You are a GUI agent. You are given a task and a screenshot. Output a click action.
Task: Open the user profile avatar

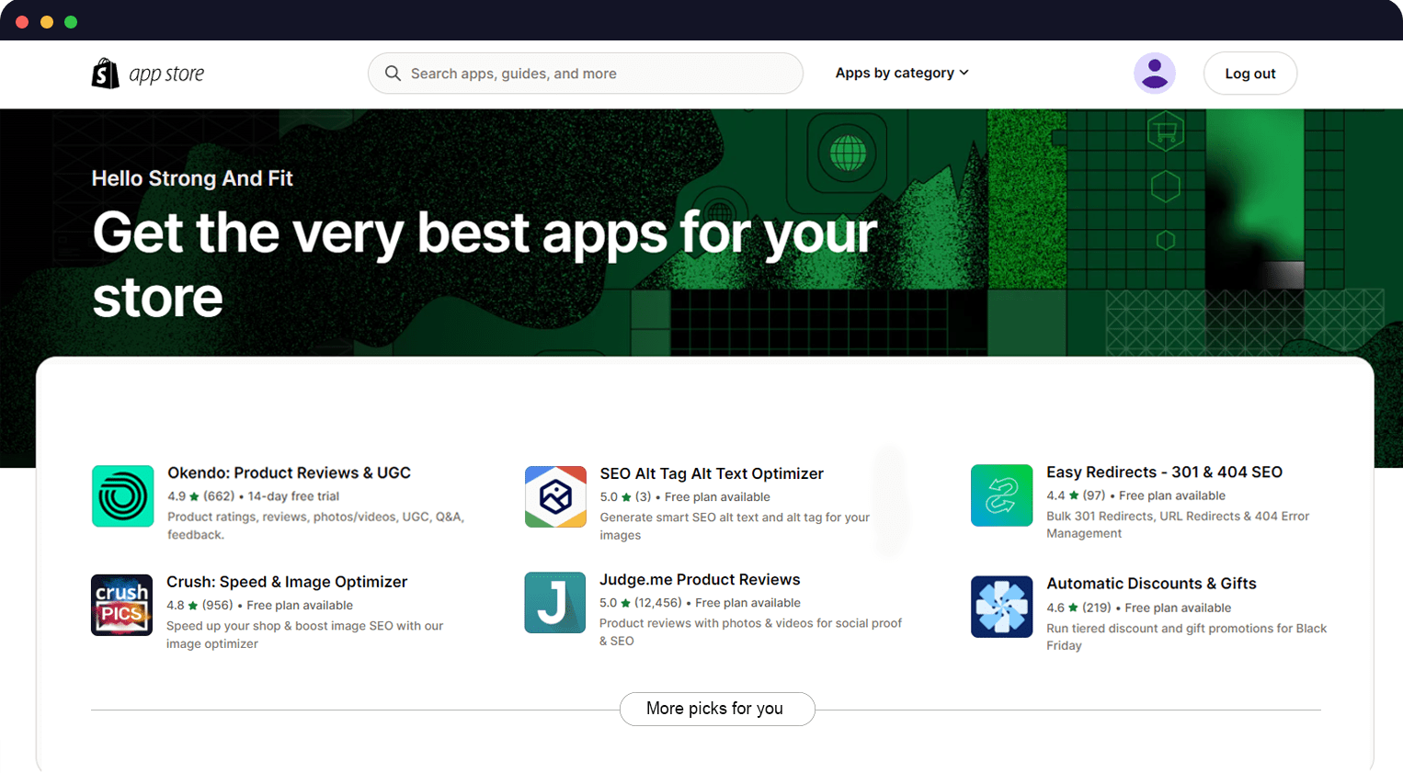coord(1155,74)
